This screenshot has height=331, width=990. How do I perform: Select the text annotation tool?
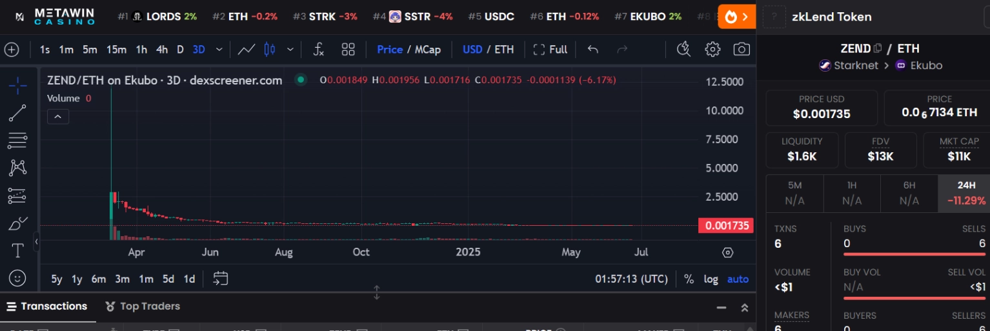tap(17, 250)
